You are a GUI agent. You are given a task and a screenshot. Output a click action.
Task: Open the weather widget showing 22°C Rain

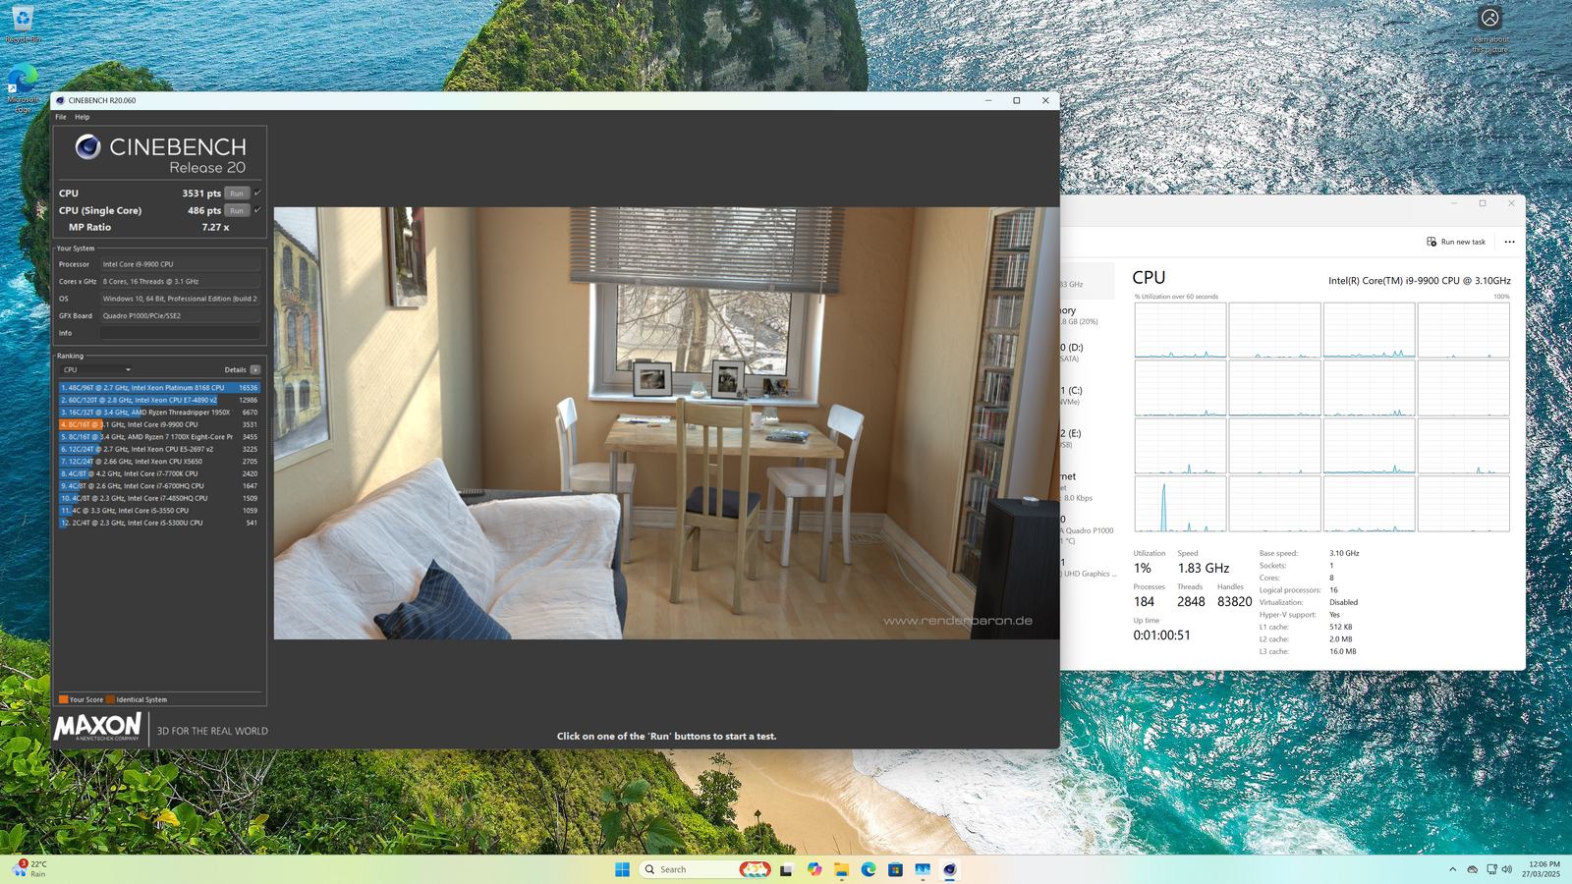coord(30,869)
